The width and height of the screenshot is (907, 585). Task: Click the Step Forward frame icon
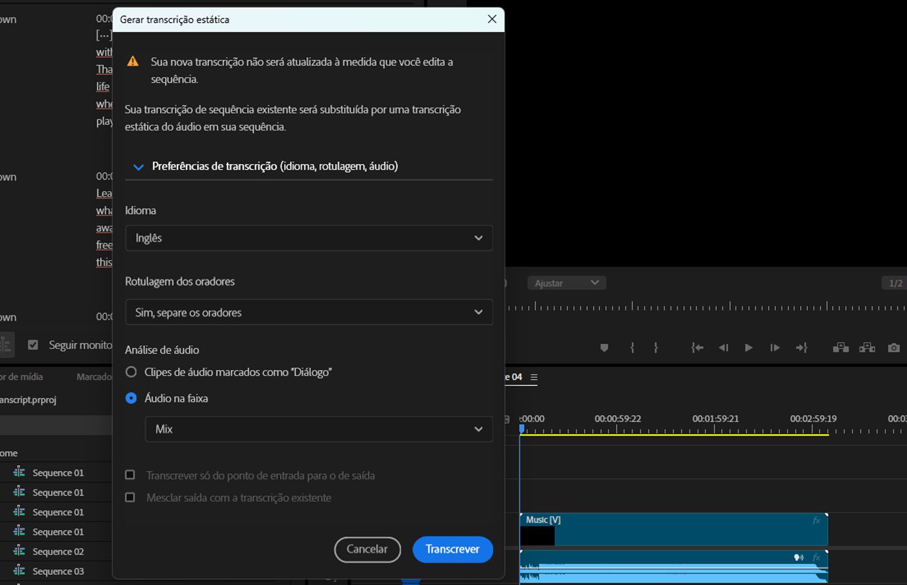(x=774, y=348)
